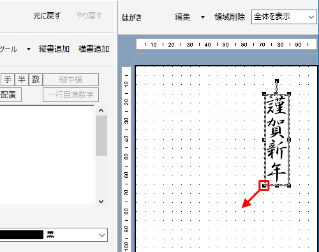Screen dimensions: 319x252
Task: Select the 謹賀新年 text box on canvas
Action: pyautogui.click(x=276, y=140)
